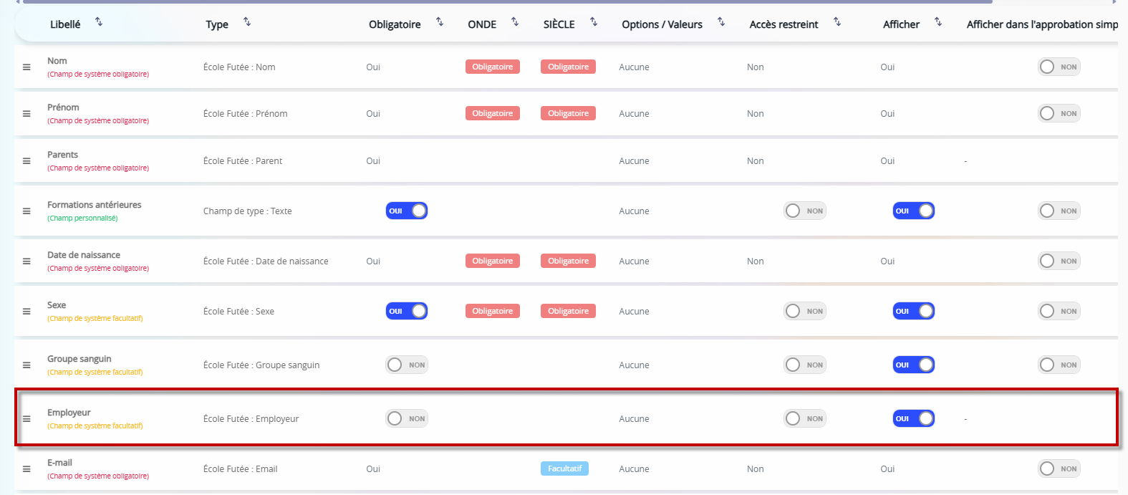Enable Accès restreint for Formations antérieures
The width and height of the screenshot is (1128, 495).
point(805,211)
